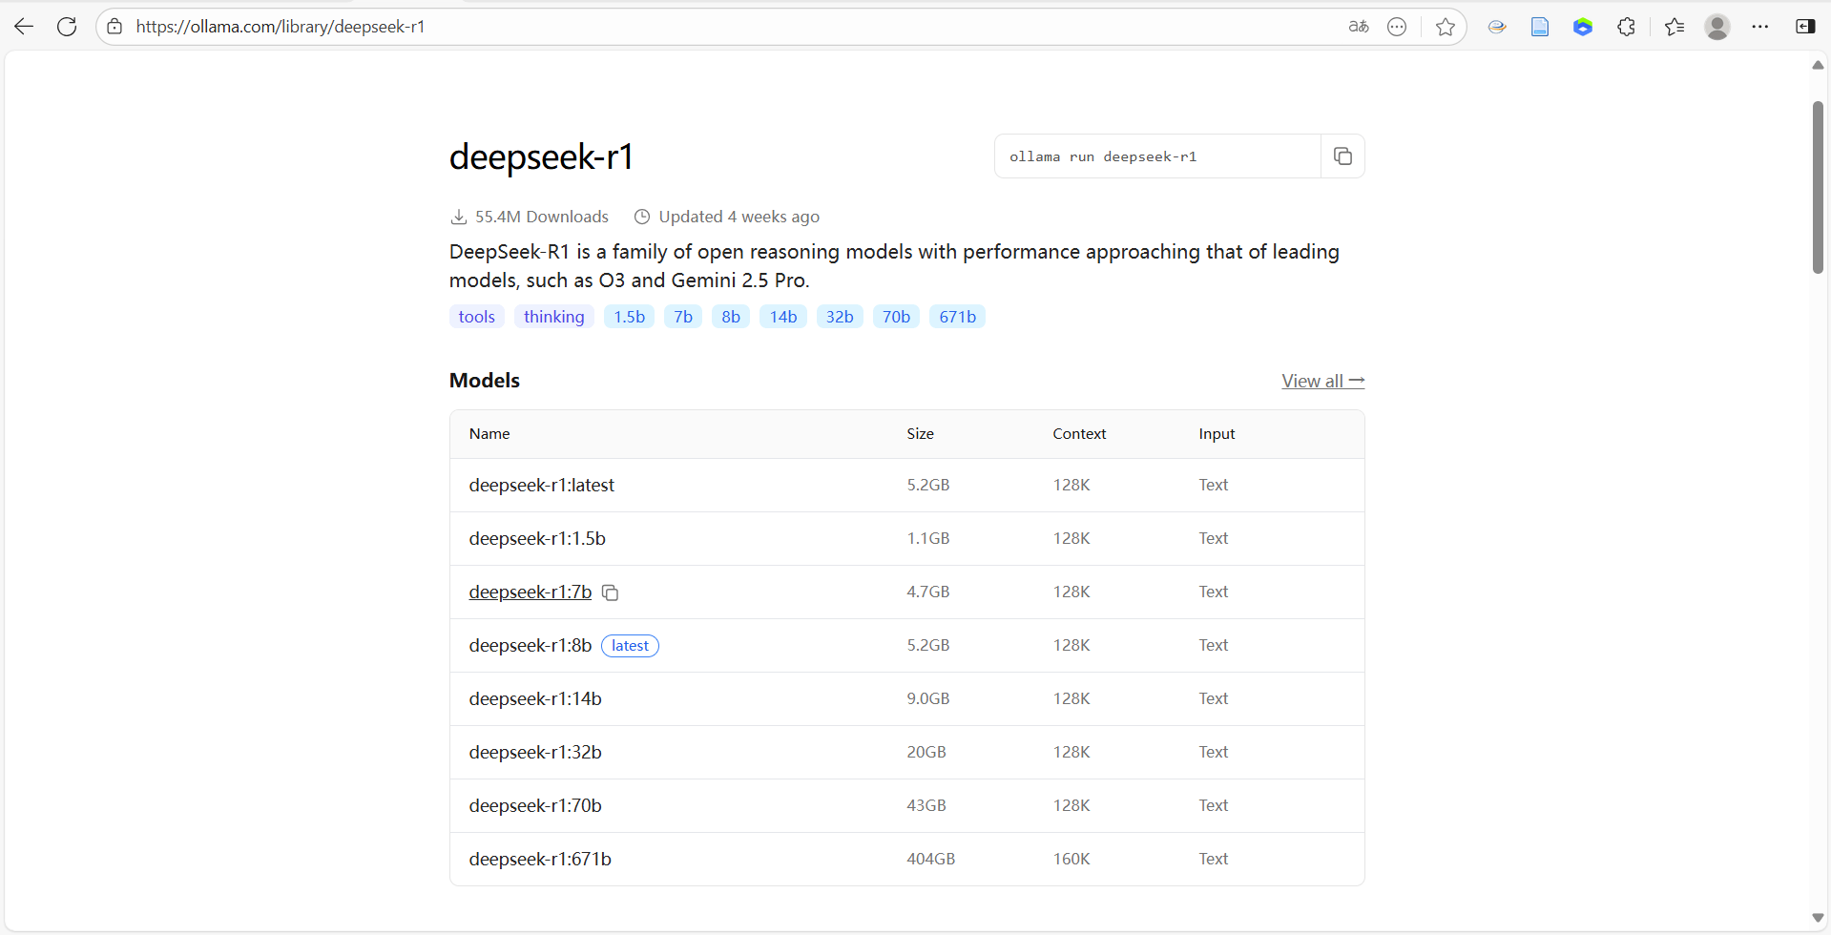
Task: Click the Input column header
Action: click(1217, 434)
